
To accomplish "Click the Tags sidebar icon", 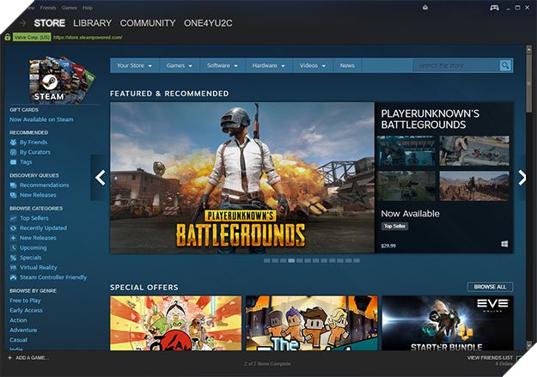I will tap(14, 162).
